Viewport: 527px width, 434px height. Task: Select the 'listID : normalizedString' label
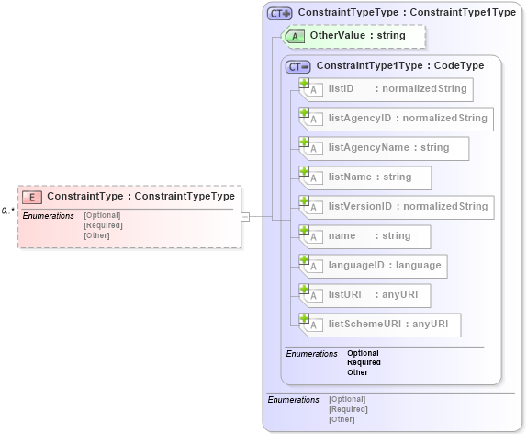click(x=398, y=88)
